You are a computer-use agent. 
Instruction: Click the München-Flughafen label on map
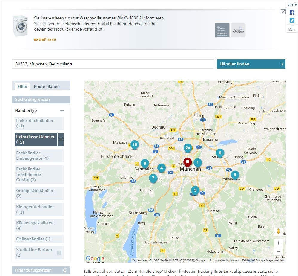click(234, 97)
